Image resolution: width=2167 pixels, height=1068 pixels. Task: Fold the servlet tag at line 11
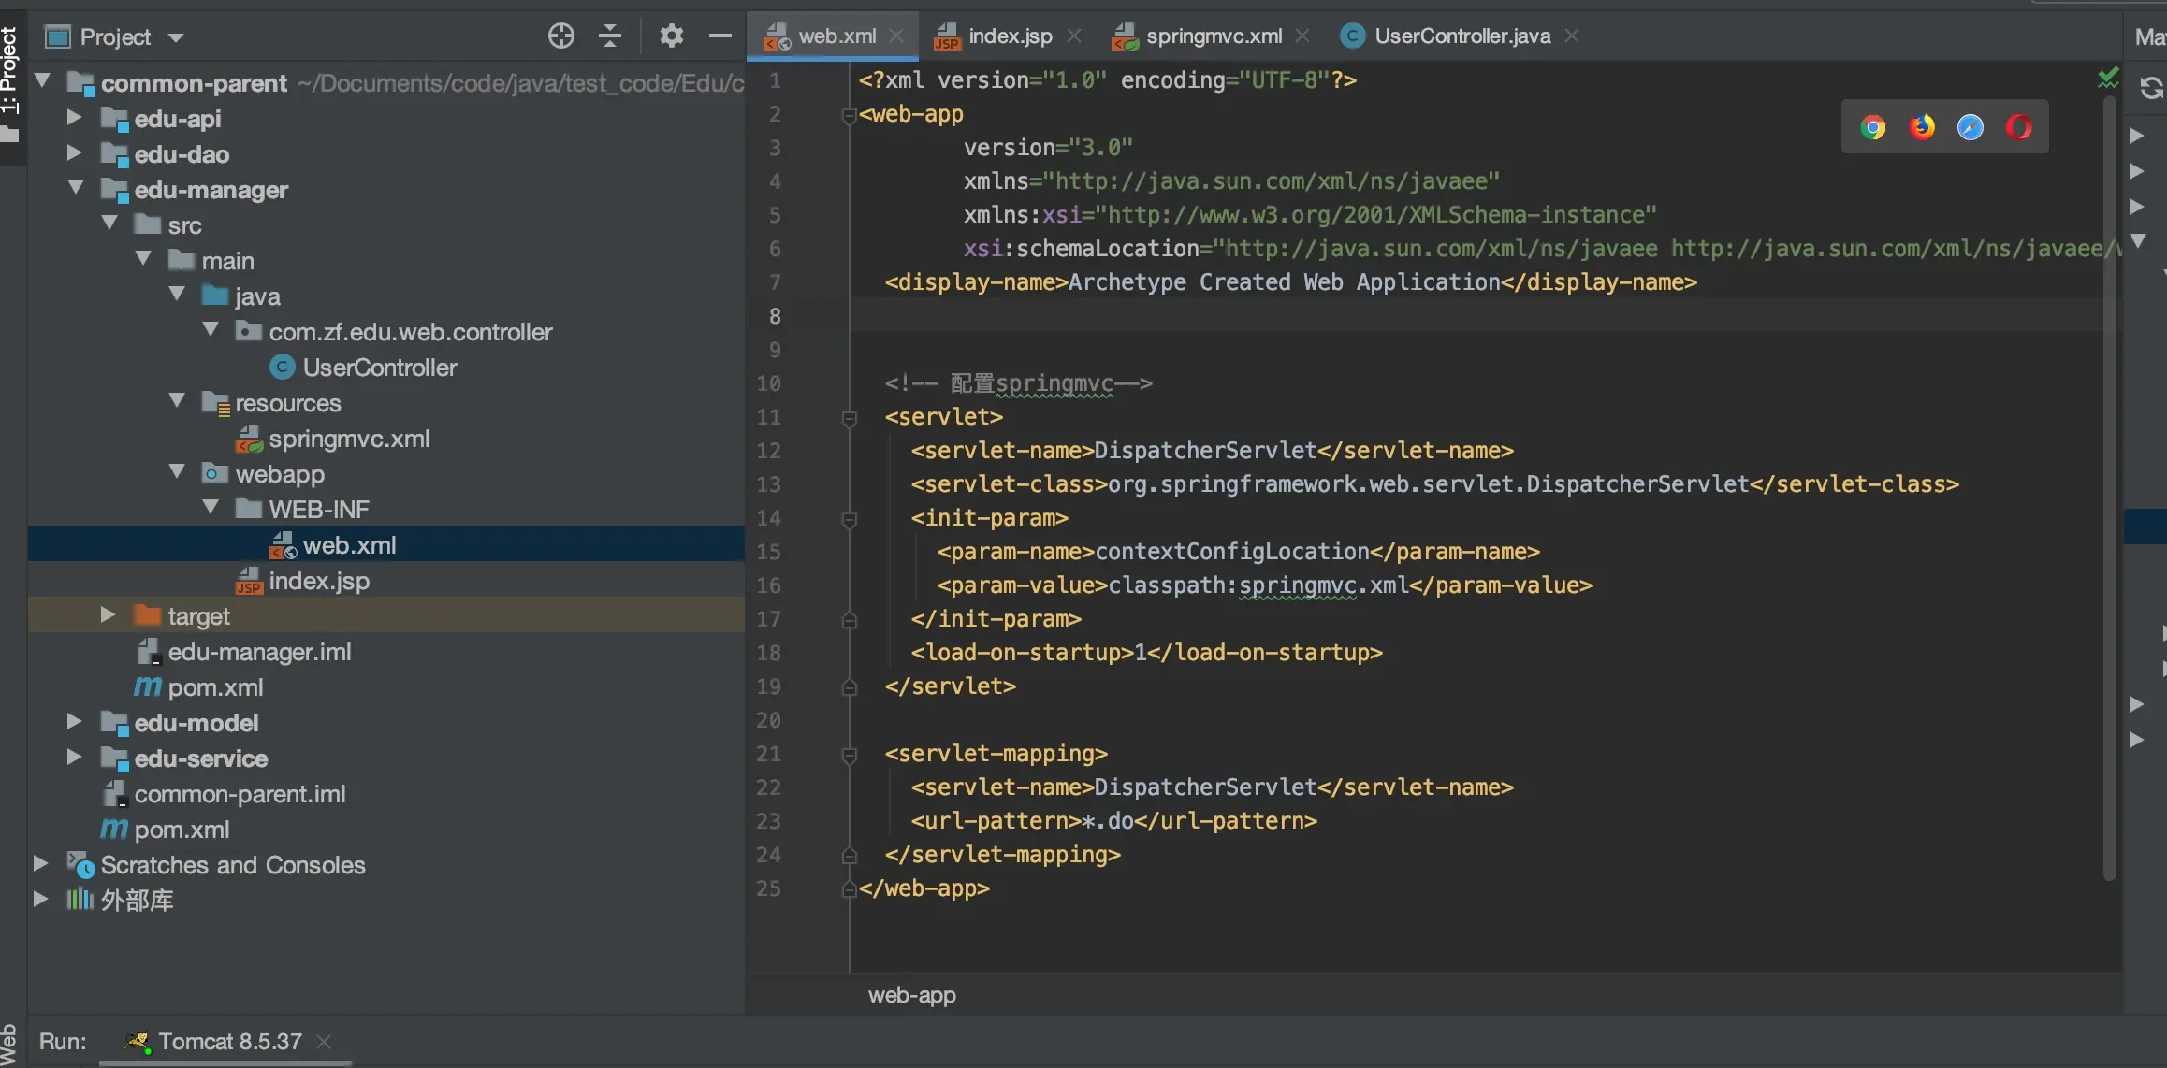click(850, 418)
